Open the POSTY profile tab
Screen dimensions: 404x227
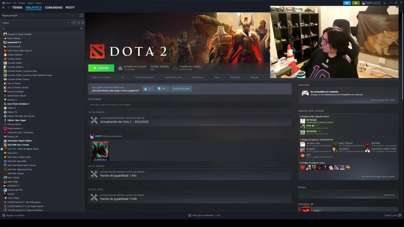point(70,8)
